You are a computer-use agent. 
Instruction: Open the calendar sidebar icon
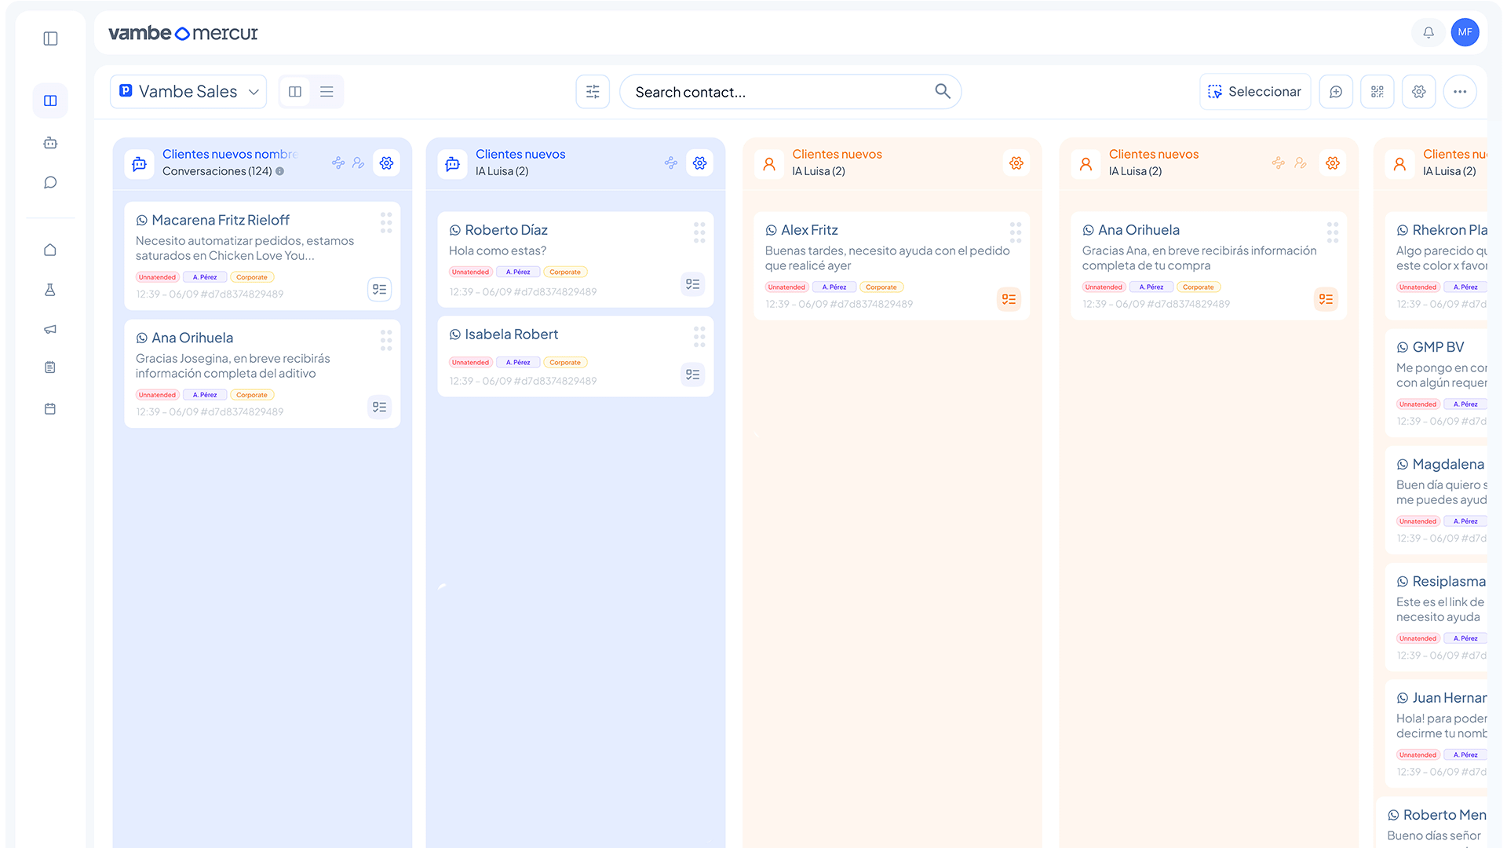tap(50, 408)
